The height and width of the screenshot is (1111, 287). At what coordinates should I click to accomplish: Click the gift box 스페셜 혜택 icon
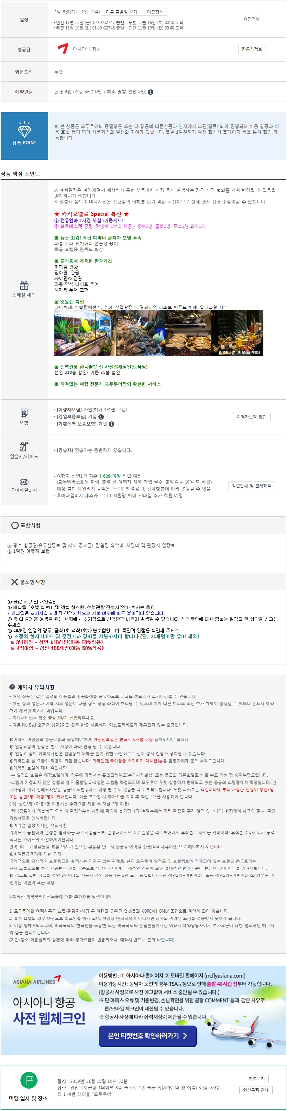24,286
